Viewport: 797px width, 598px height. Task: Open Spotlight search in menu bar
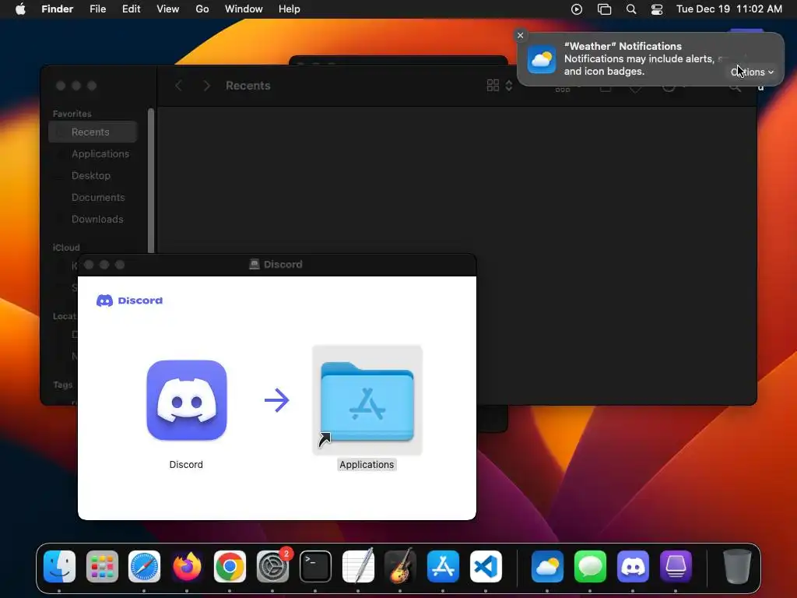630,9
